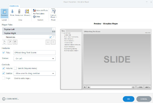This screenshot has height=103, width=153.
Task: Click the CANCEL button
Action: coord(144,99)
